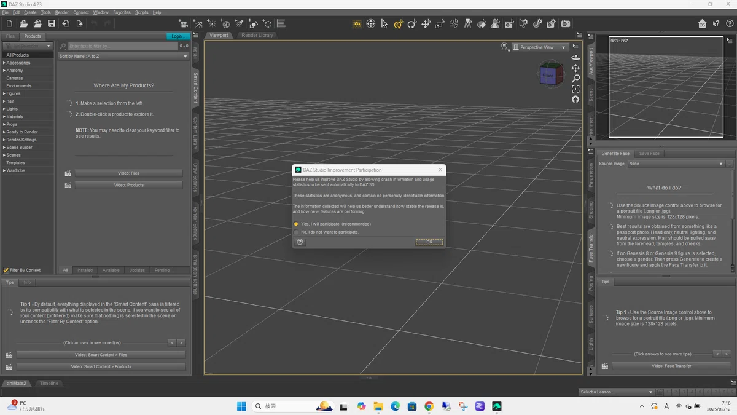The height and width of the screenshot is (415, 737).
Task: Open the Select a Lesson dropdown
Action: (x=617, y=392)
